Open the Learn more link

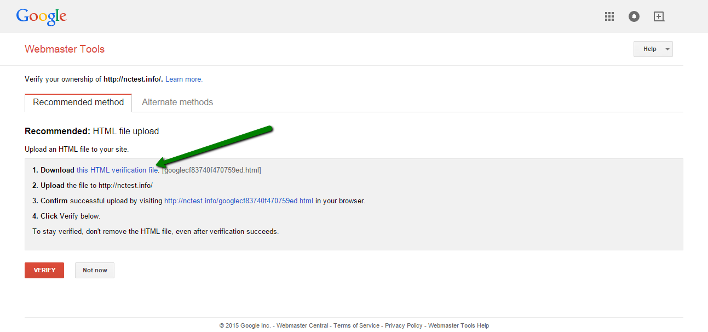[x=183, y=79]
